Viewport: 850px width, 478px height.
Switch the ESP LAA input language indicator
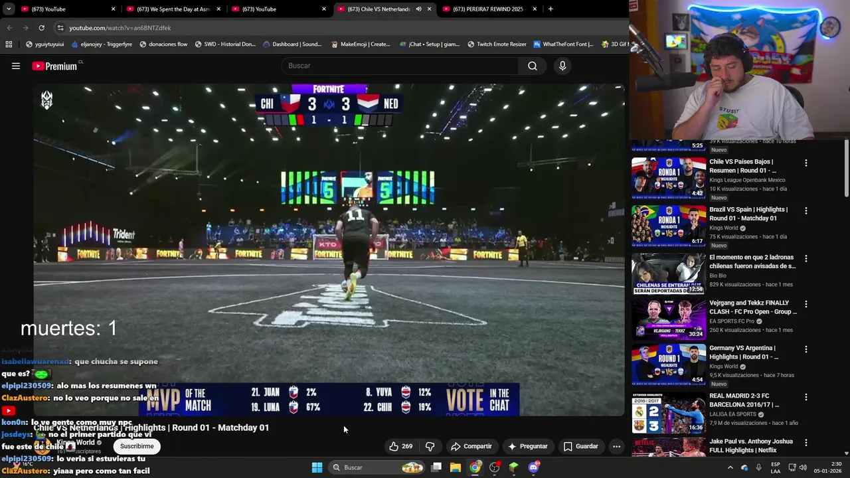coord(776,467)
